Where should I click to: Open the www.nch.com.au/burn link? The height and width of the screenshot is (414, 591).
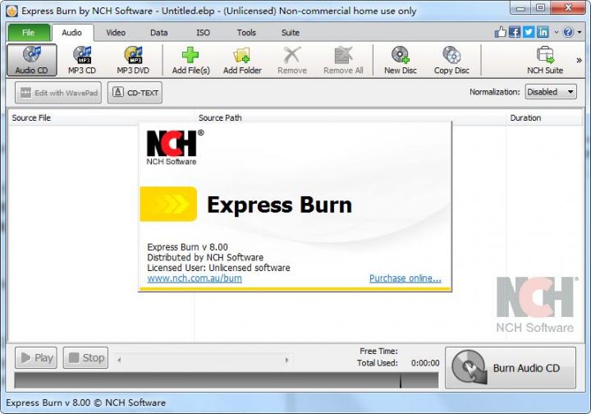pyautogui.click(x=195, y=278)
